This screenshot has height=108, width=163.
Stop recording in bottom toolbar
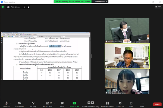click(x=92, y=103)
